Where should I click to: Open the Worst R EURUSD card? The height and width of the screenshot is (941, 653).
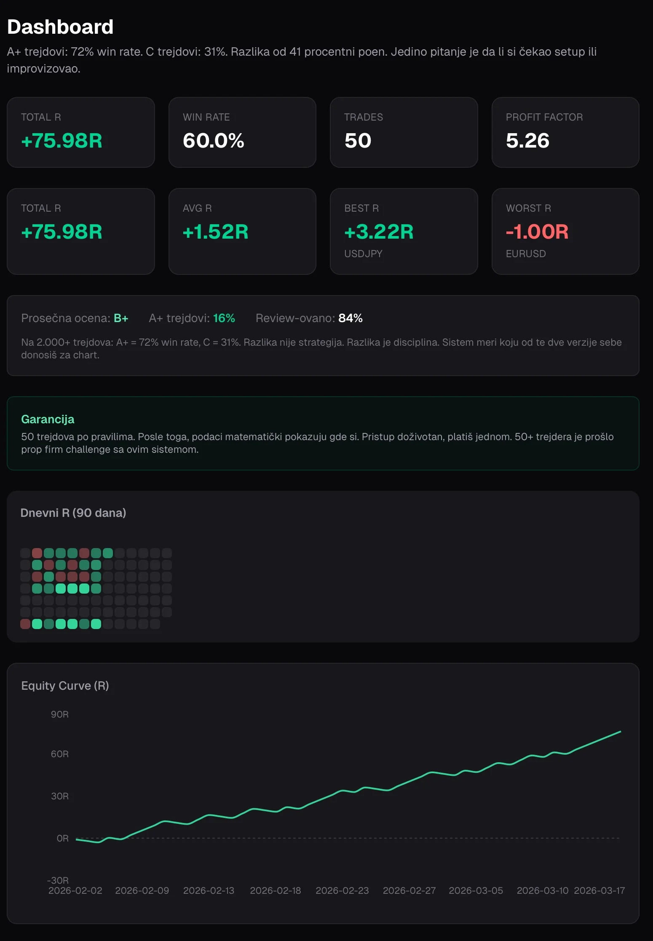pyautogui.click(x=565, y=231)
